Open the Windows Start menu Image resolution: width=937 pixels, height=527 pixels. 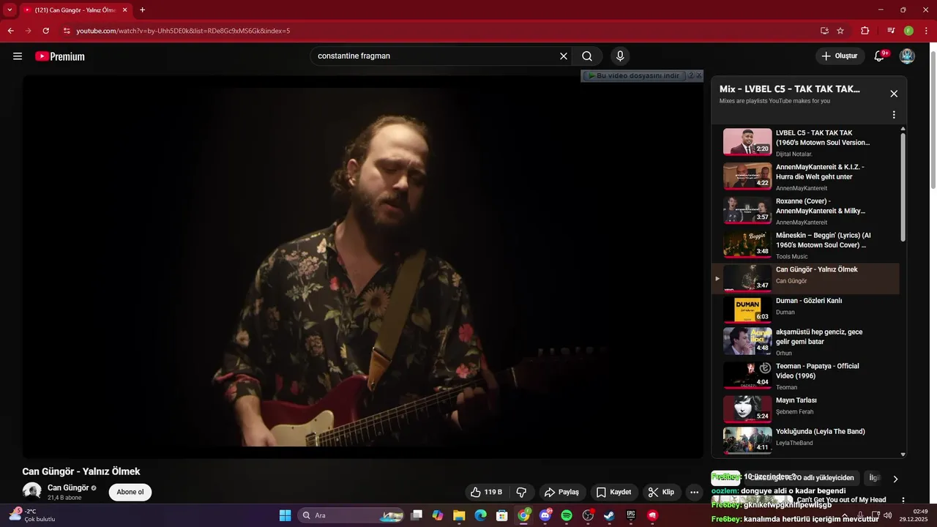(x=285, y=515)
